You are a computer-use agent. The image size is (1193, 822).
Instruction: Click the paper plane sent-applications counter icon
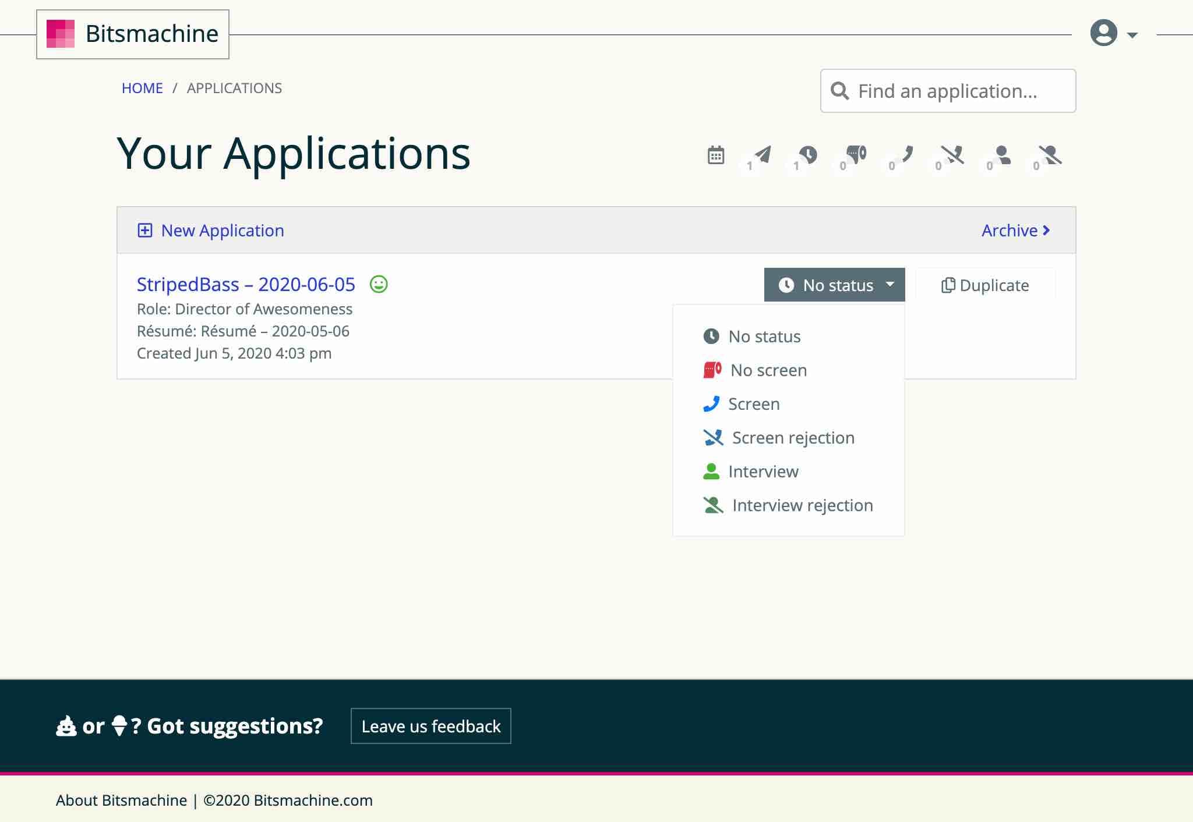click(762, 155)
